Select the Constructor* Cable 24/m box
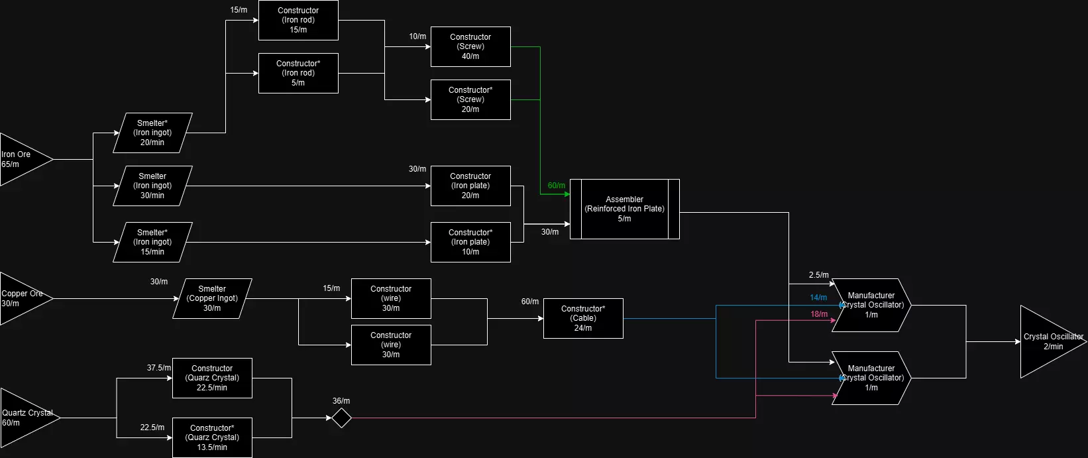 coord(583,318)
